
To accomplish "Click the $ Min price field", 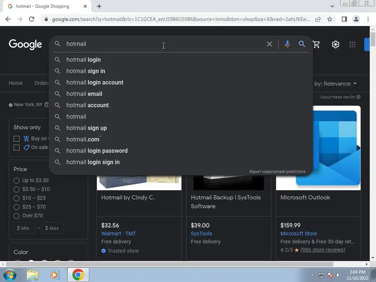I will pyautogui.click(x=25, y=228).
